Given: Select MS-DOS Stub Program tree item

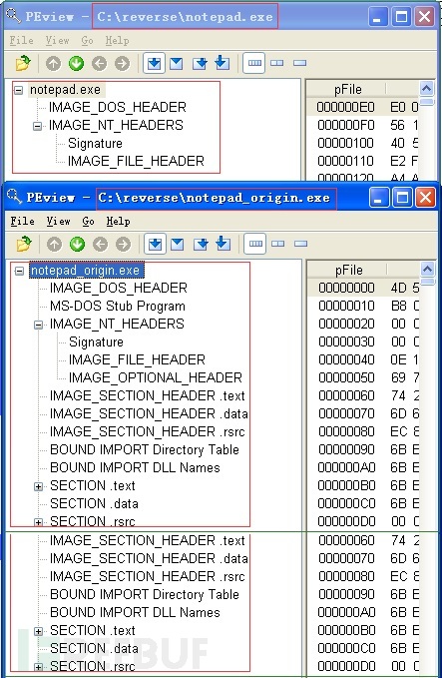Looking at the screenshot, I should (118, 307).
